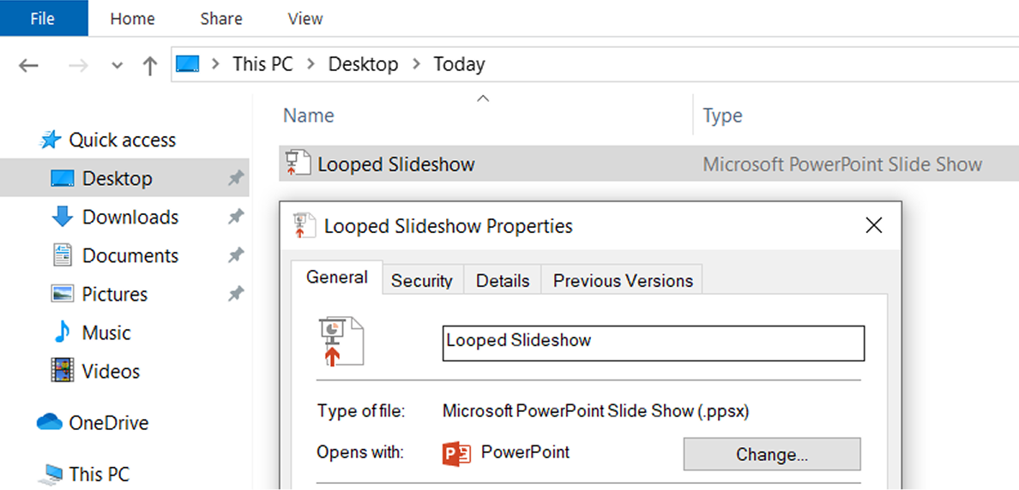Click the Quick access star icon
This screenshot has height=490, width=1019.
coord(51,140)
